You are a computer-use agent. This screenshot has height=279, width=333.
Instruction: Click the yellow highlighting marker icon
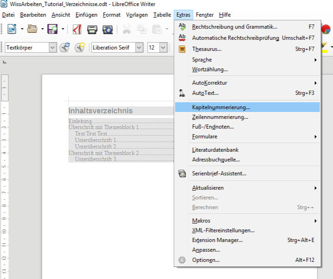(x=324, y=47)
